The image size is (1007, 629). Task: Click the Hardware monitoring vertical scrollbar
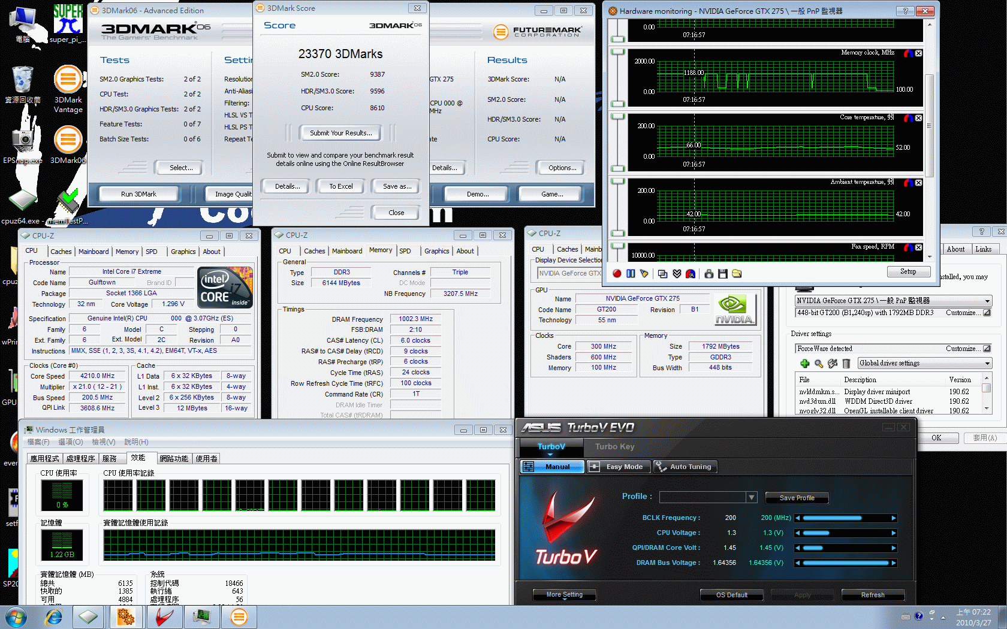[929, 126]
